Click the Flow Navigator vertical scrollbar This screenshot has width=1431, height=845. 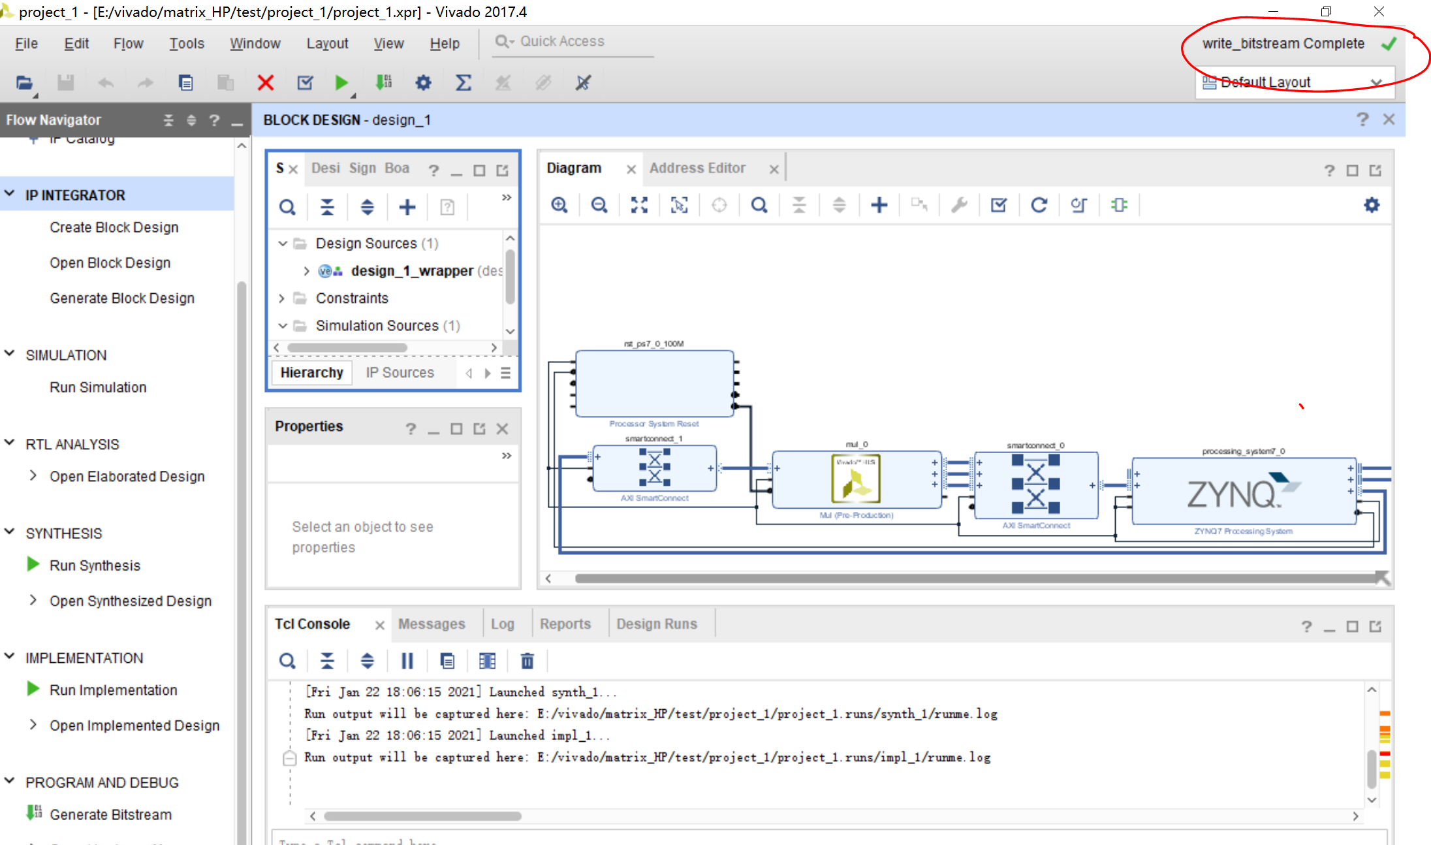click(242, 562)
